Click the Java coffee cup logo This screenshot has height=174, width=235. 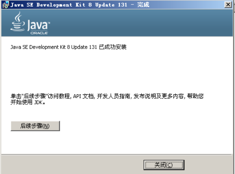17,22
